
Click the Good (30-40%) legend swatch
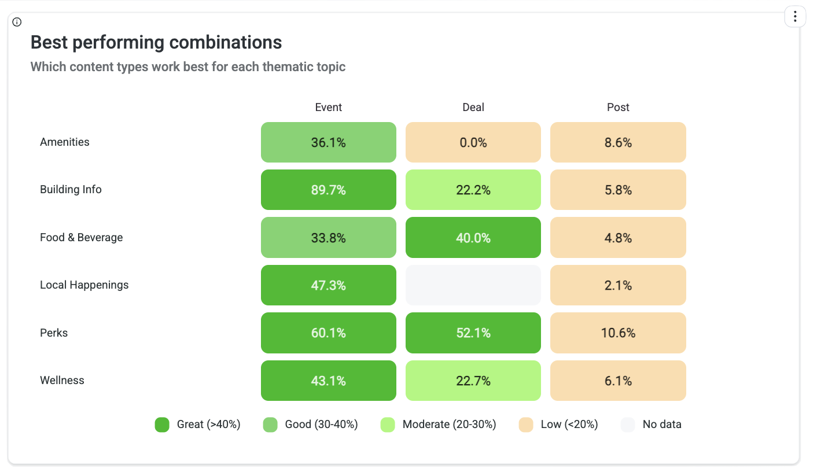[270, 425]
